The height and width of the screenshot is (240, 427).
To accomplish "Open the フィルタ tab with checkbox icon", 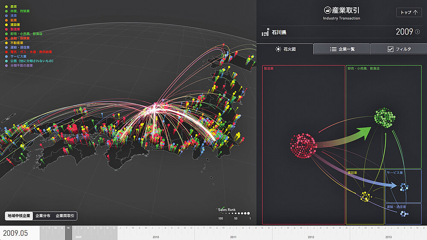I will pyautogui.click(x=398, y=49).
